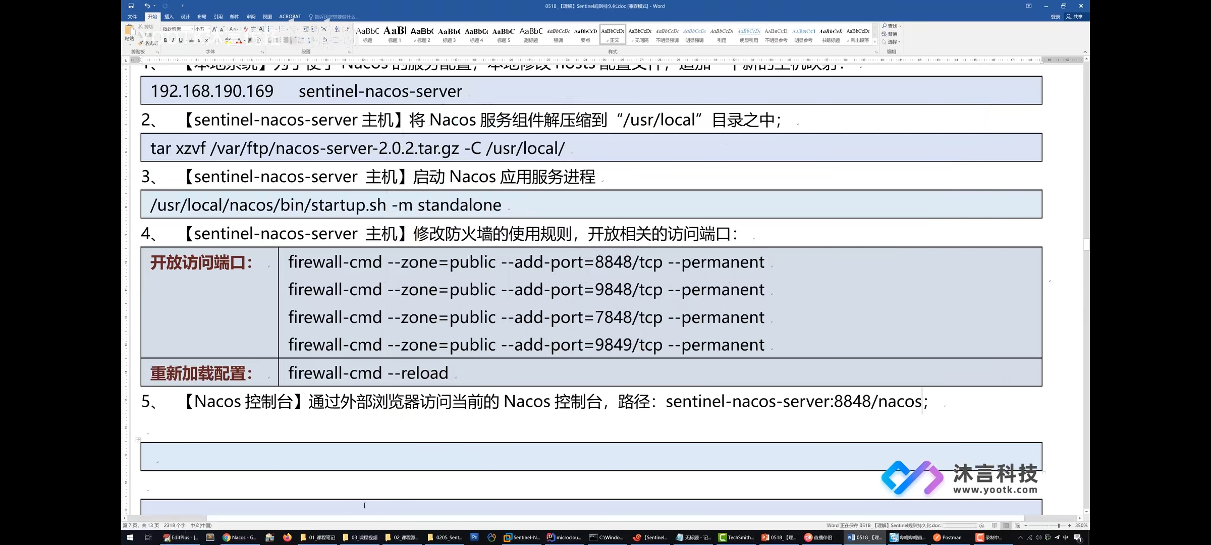
Task: Switch to web layout view icon
Action: (x=1017, y=525)
